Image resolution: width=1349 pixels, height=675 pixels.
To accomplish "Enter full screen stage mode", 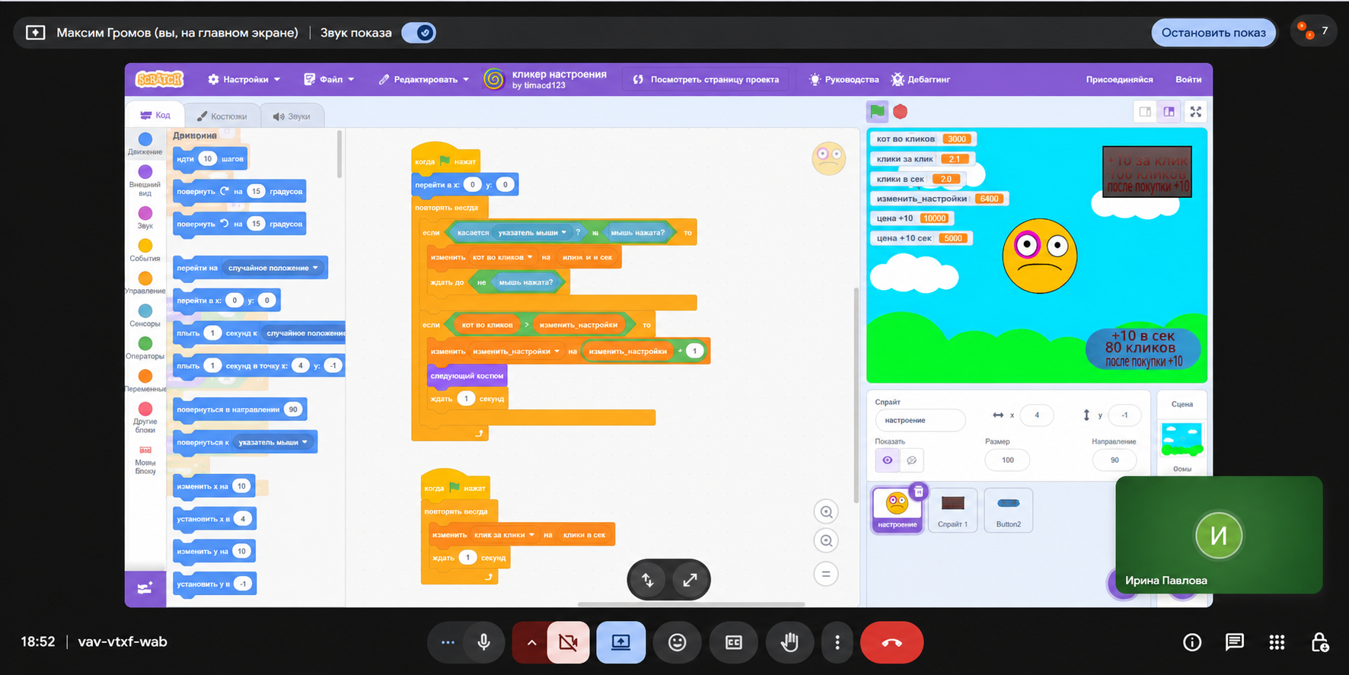I will pos(1196,112).
